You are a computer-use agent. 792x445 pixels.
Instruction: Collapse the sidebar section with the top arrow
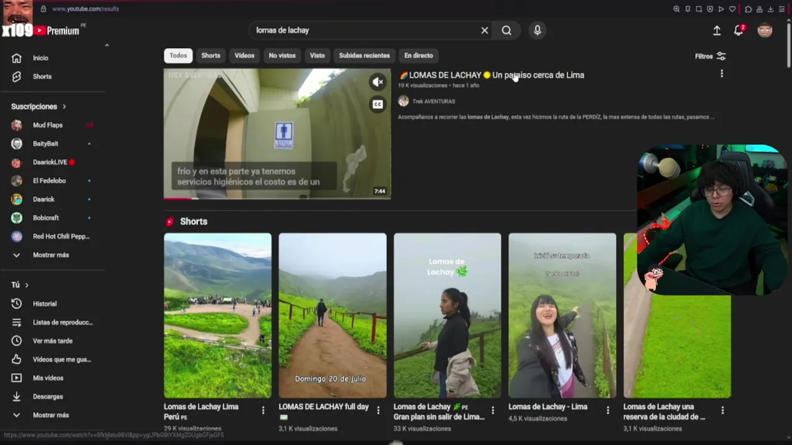pos(106,45)
